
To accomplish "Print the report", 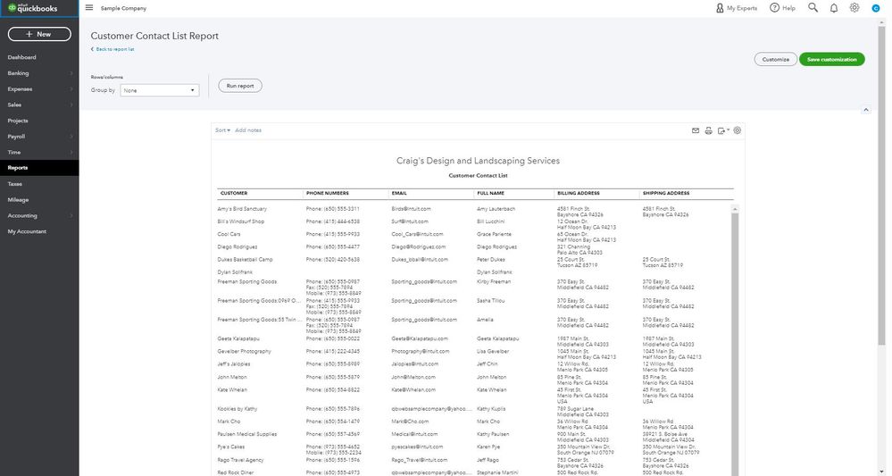I will (708, 130).
